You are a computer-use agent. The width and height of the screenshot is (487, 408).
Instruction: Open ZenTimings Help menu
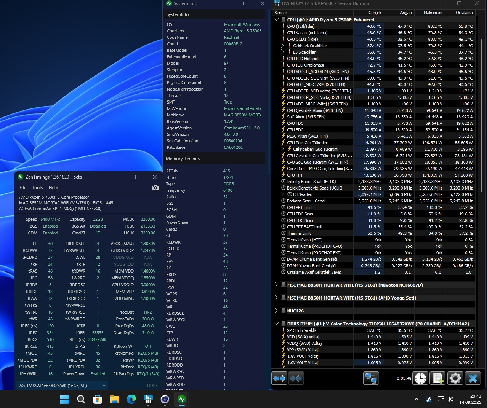pyautogui.click(x=53, y=188)
